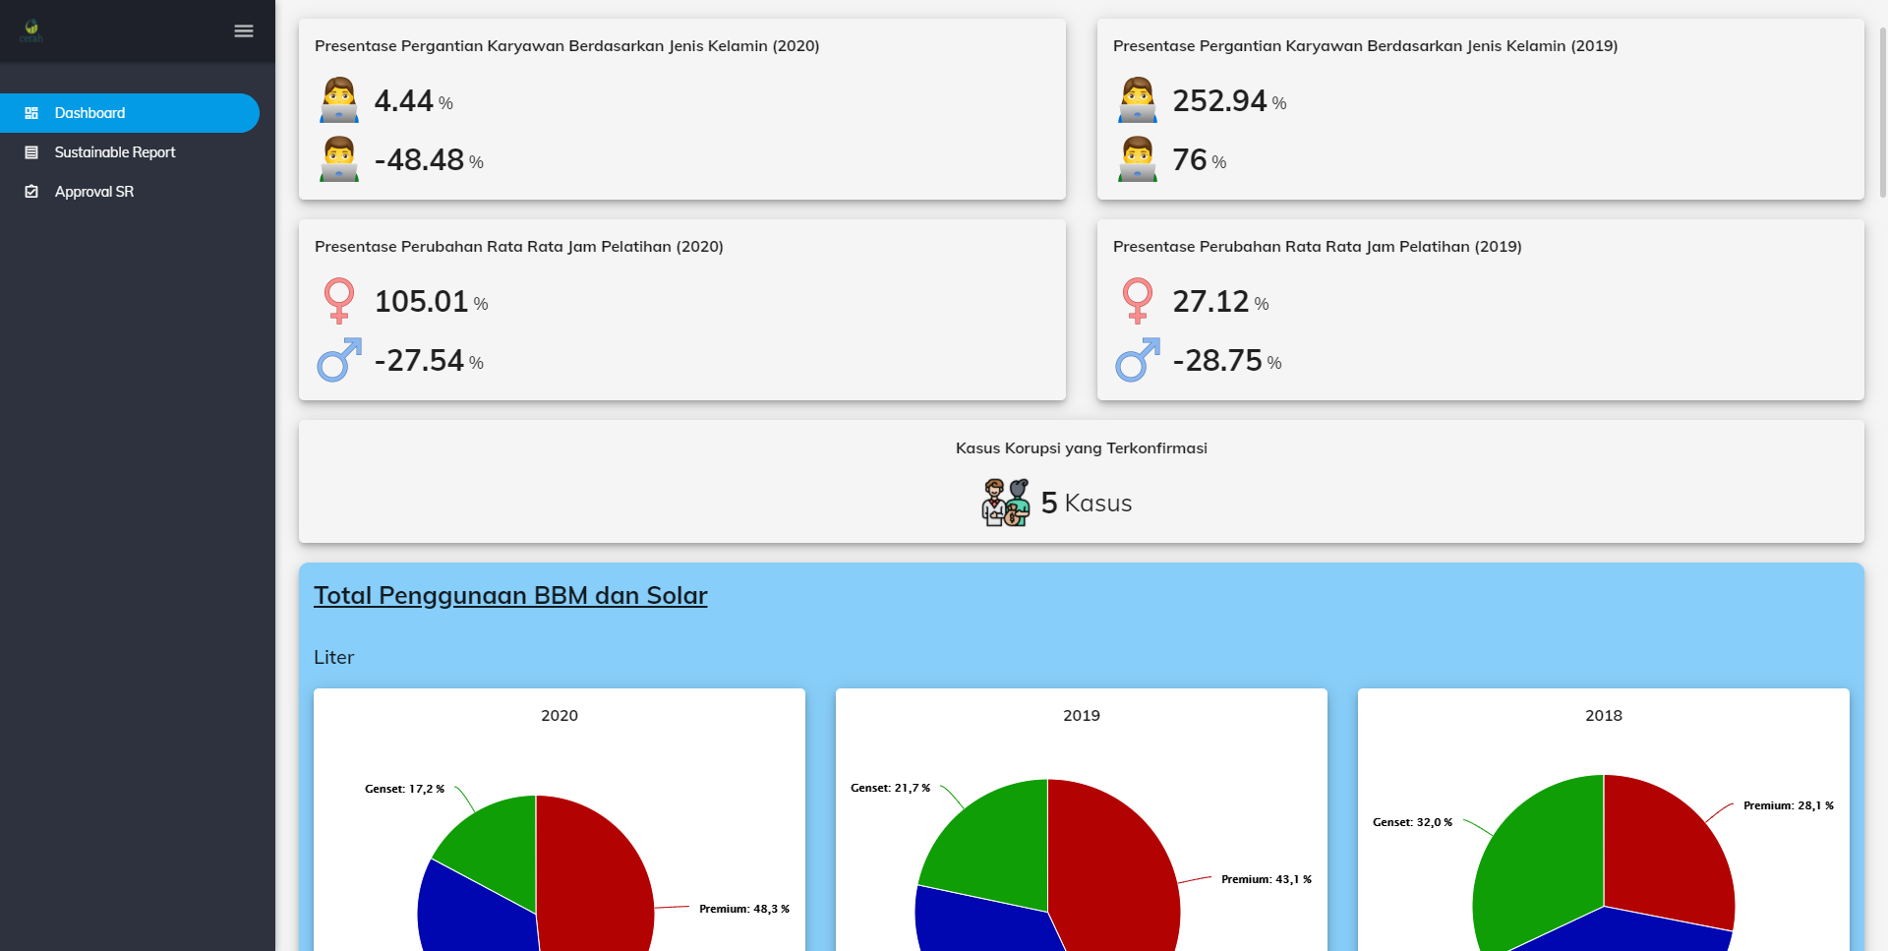Click the female employee icon in 2020 turnover card
This screenshot has width=1888, height=951.
pos(339,100)
